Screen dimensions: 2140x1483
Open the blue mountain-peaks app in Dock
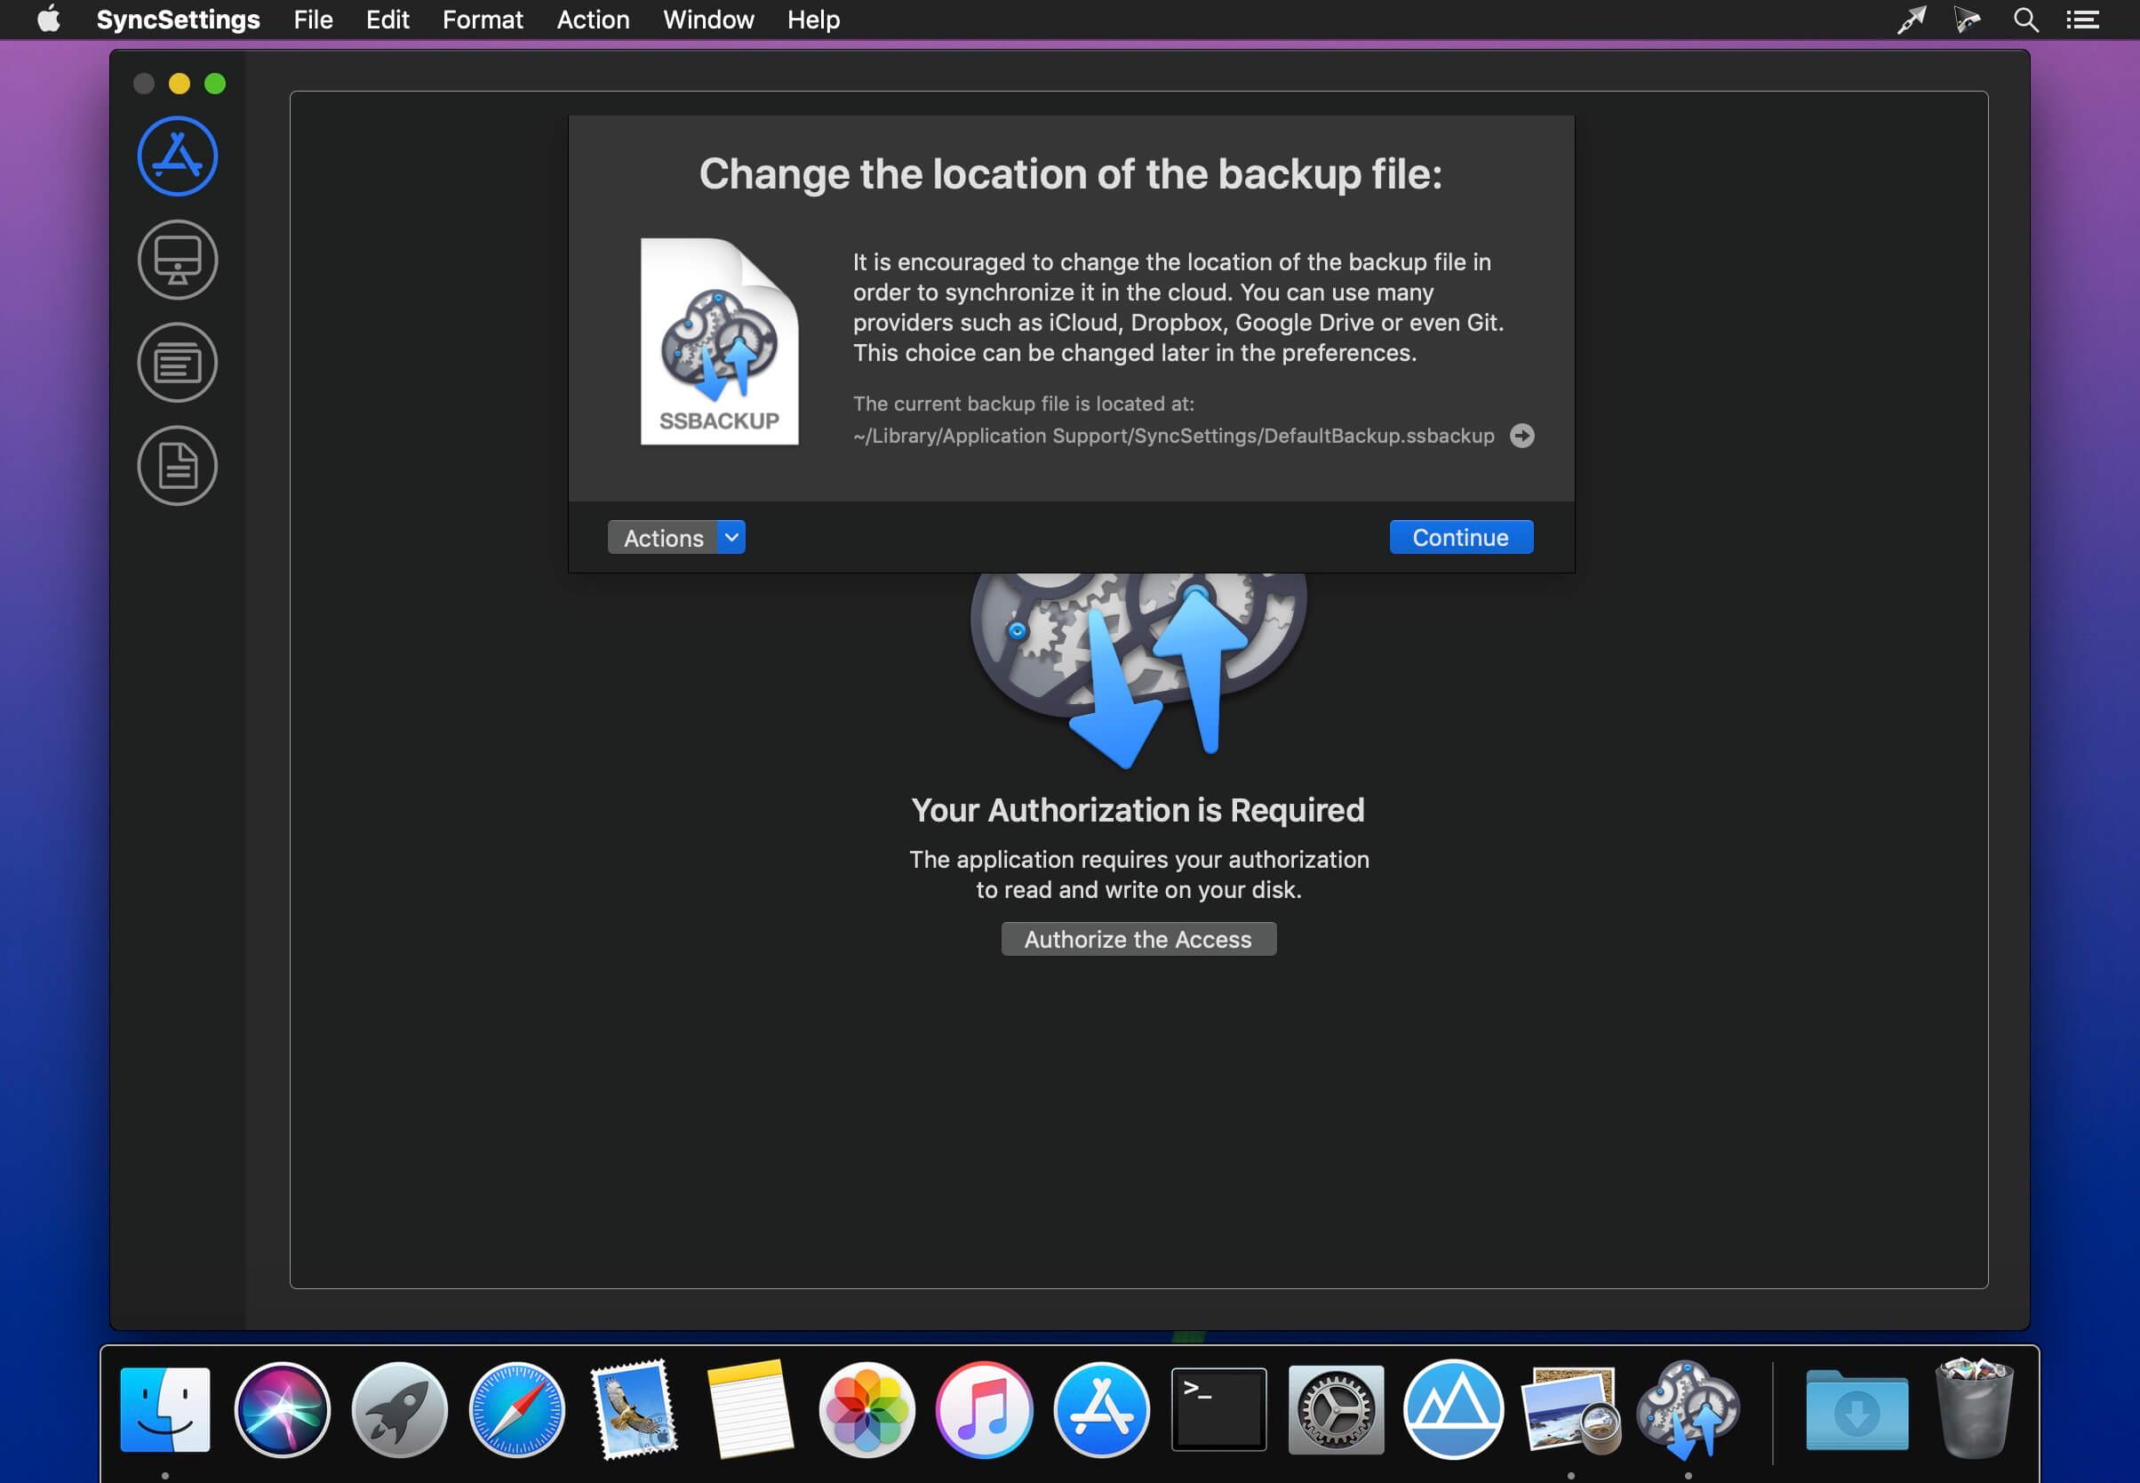pyautogui.click(x=1453, y=1407)
